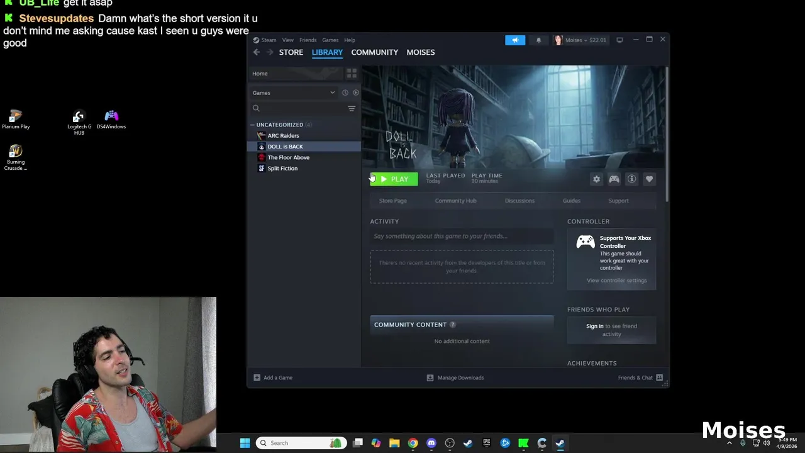Open Kick app from taskbar
Viewport: 805px width, 453px height.
(523, 443)
